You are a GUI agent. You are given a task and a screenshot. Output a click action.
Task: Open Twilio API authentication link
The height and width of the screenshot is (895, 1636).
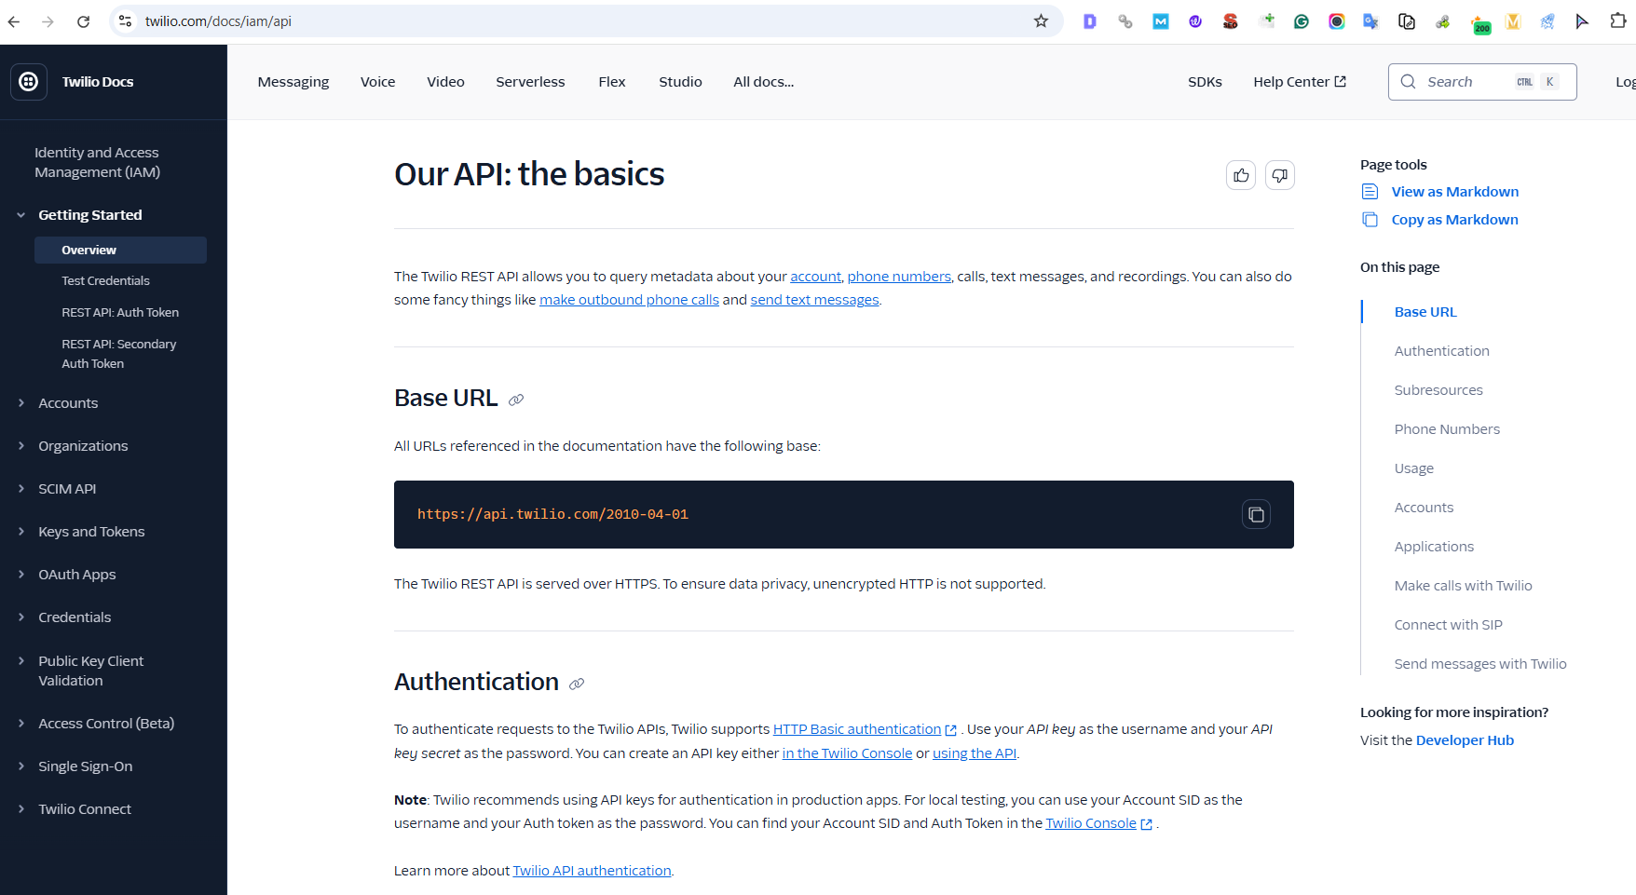592,871
